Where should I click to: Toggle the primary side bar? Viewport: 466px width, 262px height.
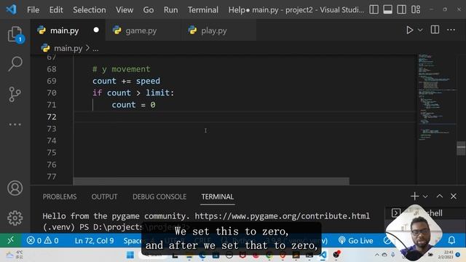[374, 9]
